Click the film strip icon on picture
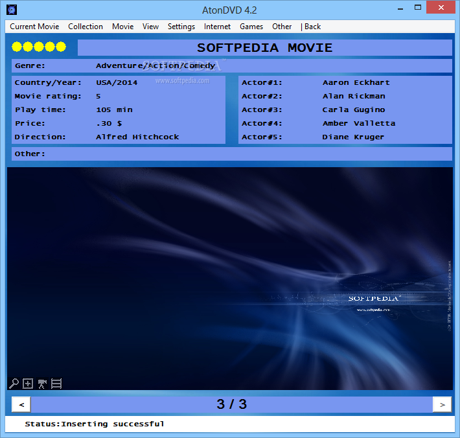This screenshot has height=438, width=460. click(56, 383)
